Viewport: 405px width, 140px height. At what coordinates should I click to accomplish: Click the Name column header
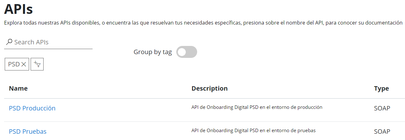18,88
